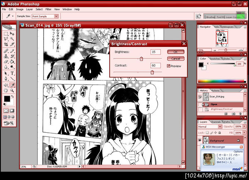The image size is (249, 180).
Task: Select the Zoom tool
Action: point(12,90)
